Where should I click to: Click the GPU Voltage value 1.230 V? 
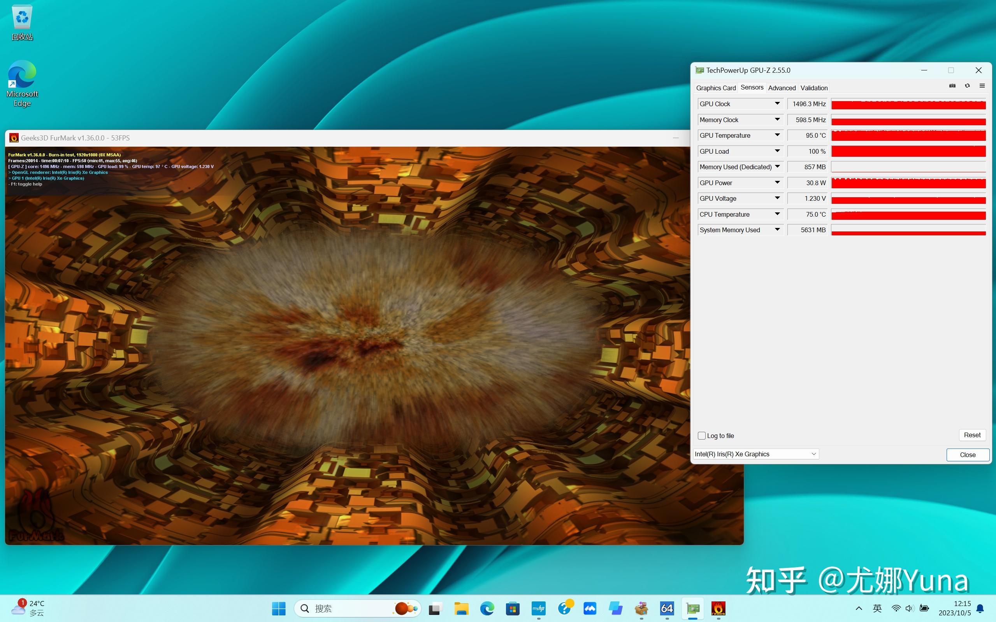(808, 198)
